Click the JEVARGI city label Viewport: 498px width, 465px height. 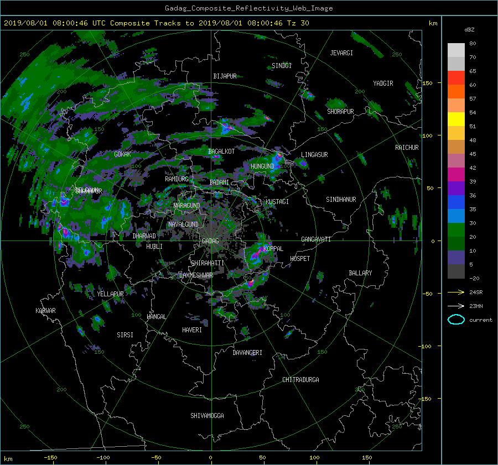(341, 53)
